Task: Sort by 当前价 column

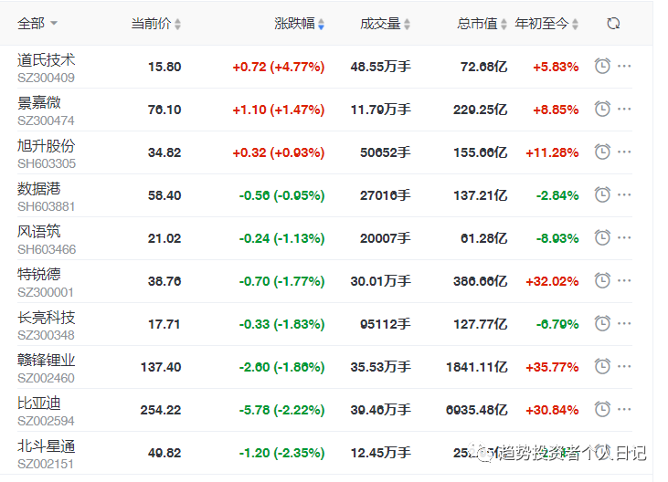Action: coord(155,24)
